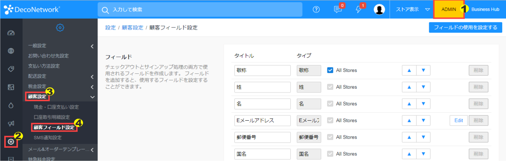Open the gear settings icon in sidebar
This screenshot has width=506, height=161.
point(11,142)
